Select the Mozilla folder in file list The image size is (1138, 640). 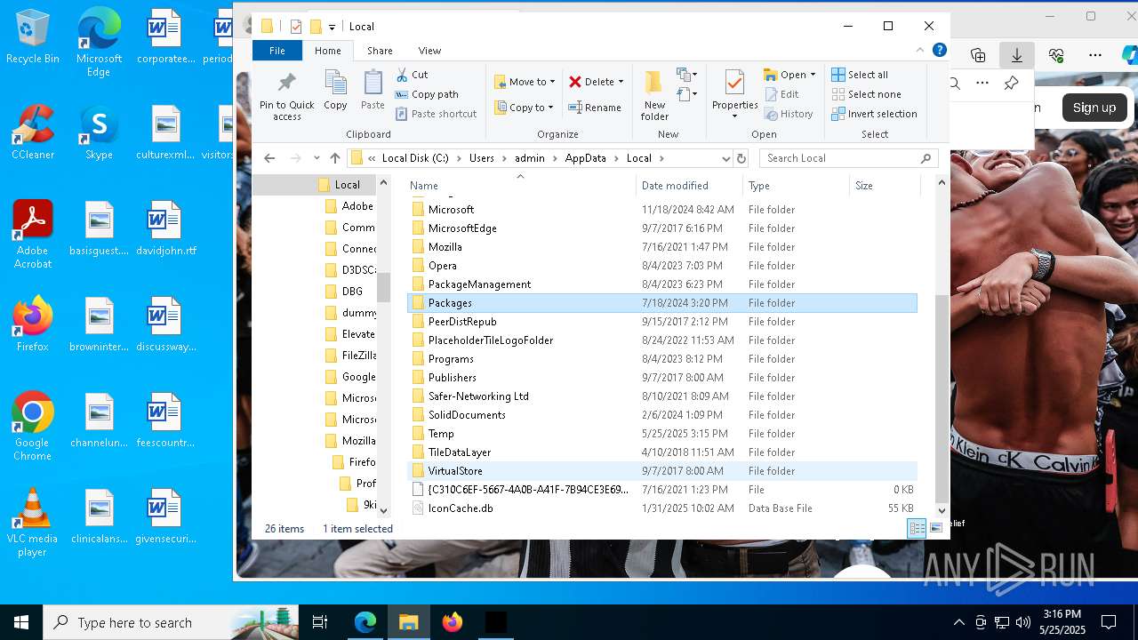[x=661, y=247]
